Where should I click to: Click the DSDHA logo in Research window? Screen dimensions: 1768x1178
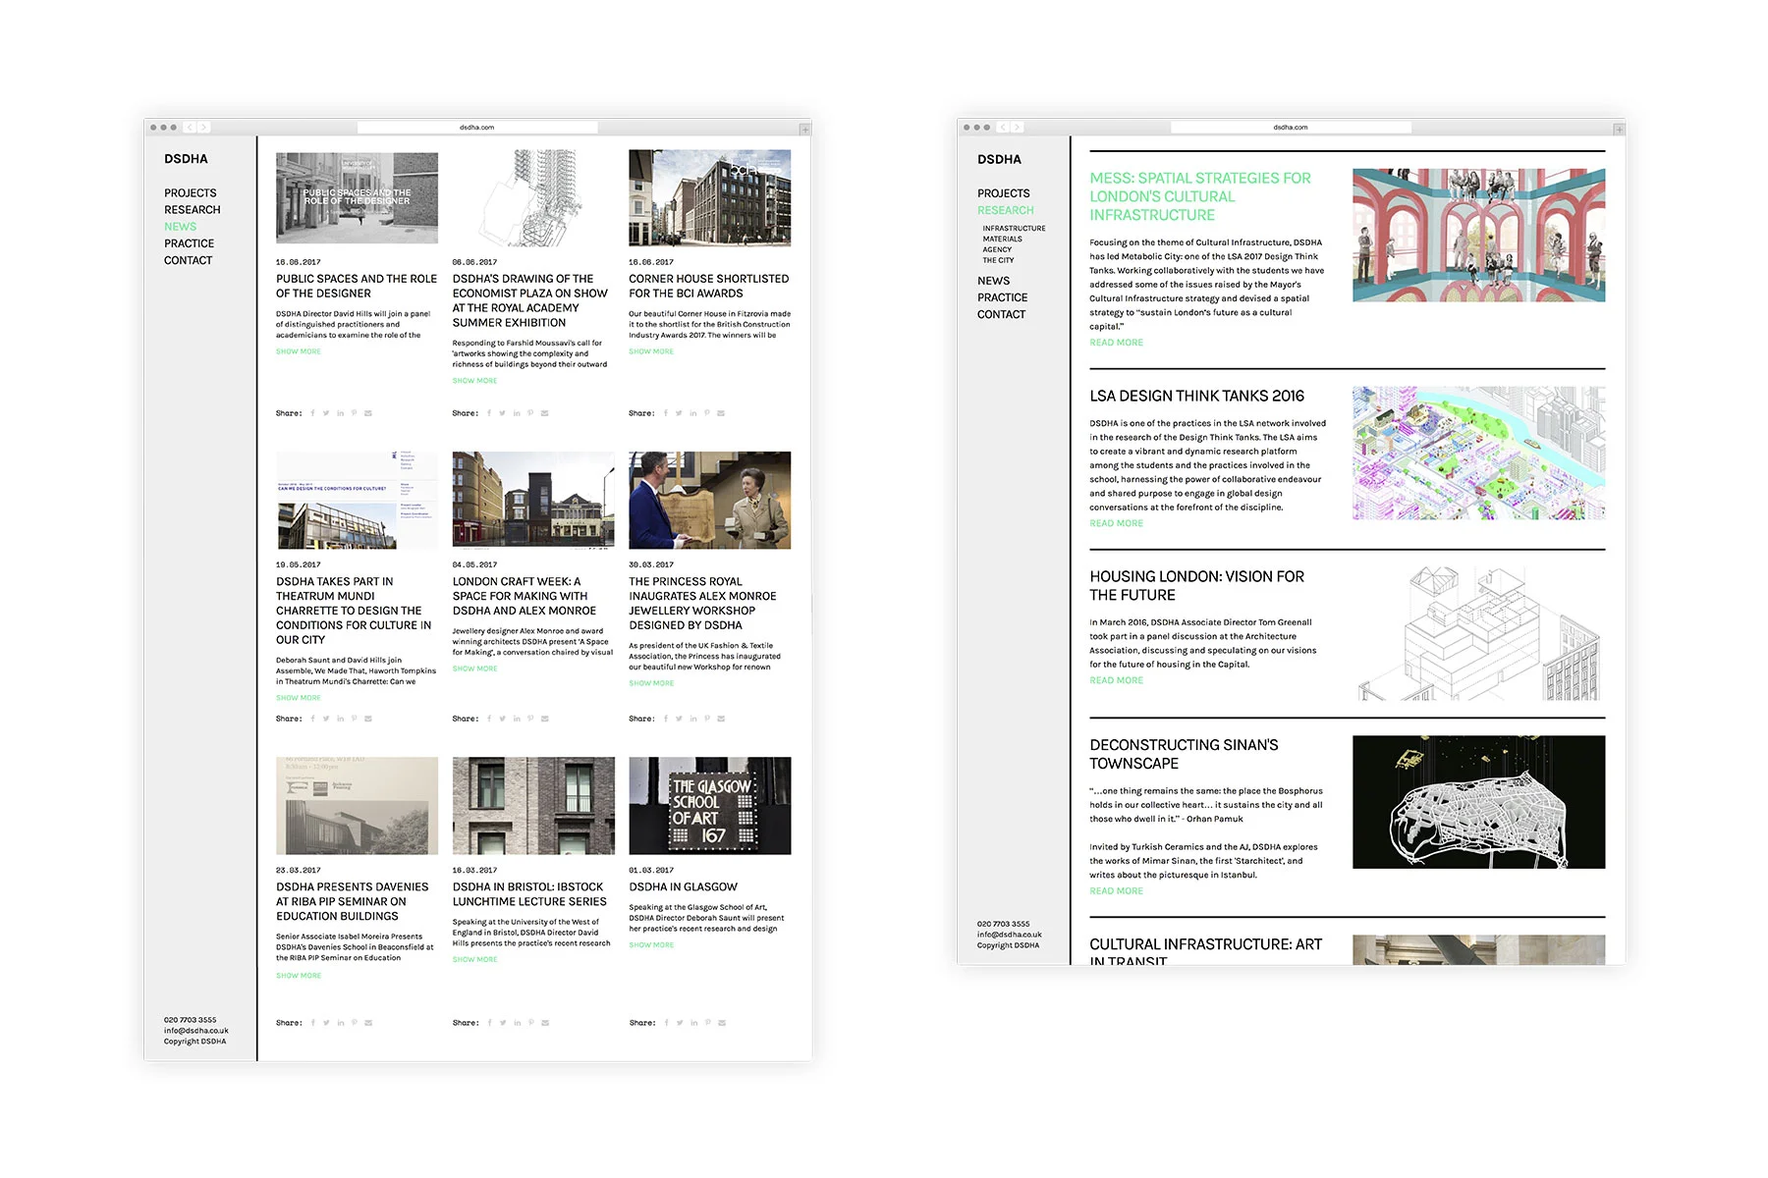point(1000,159)
